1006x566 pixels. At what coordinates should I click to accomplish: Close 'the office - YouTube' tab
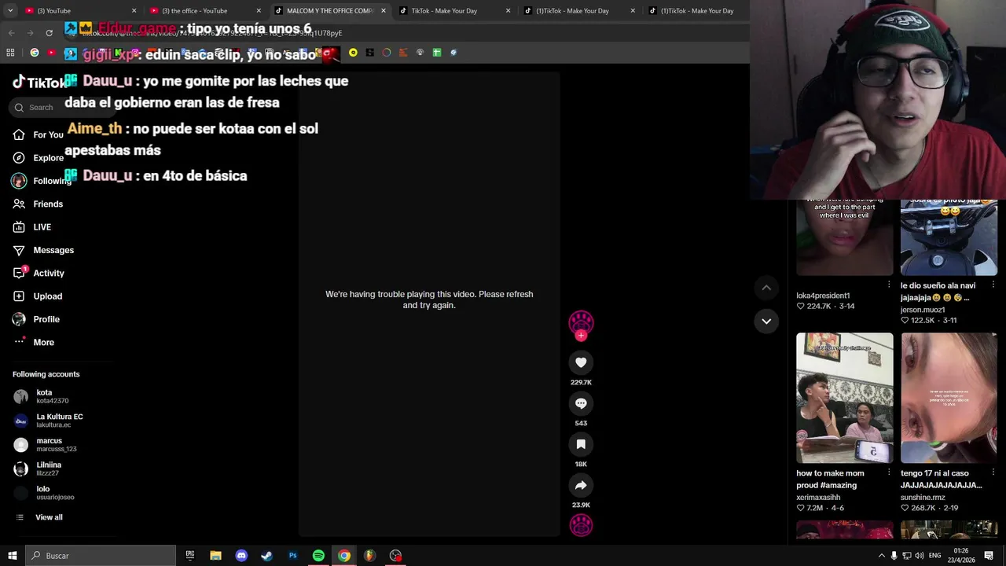259,11
